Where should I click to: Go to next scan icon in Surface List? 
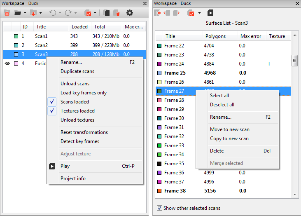(x=176, y=13)
